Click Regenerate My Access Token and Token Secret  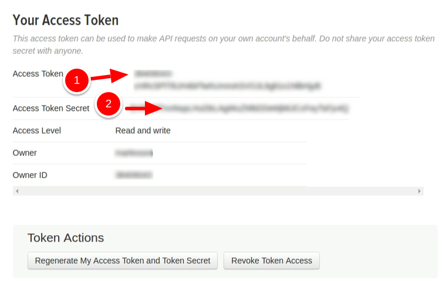(x=122, y=260)
